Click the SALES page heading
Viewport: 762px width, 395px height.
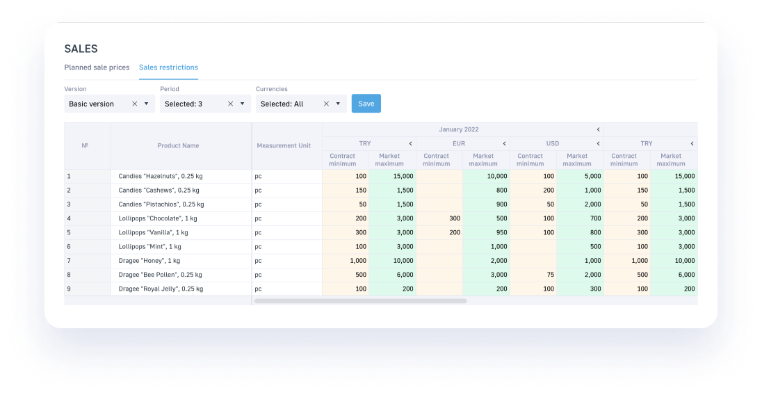click(81, 49)
